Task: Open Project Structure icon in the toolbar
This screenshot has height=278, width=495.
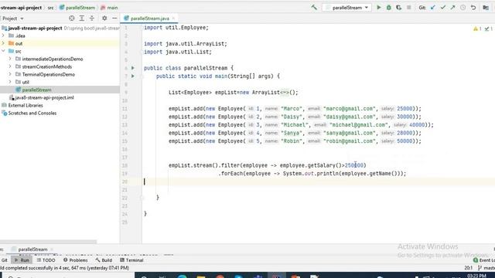Action: pos(486,7)
